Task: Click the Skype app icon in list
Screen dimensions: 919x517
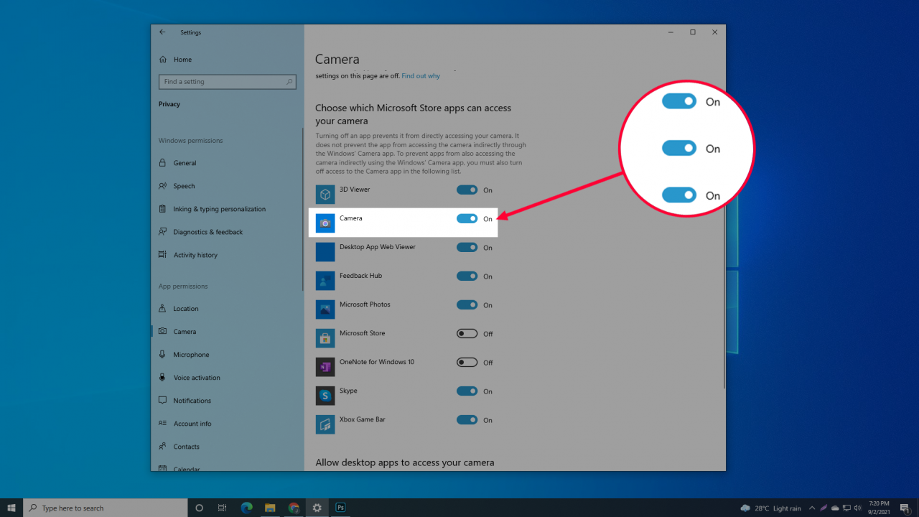Action: coord(325,396)
